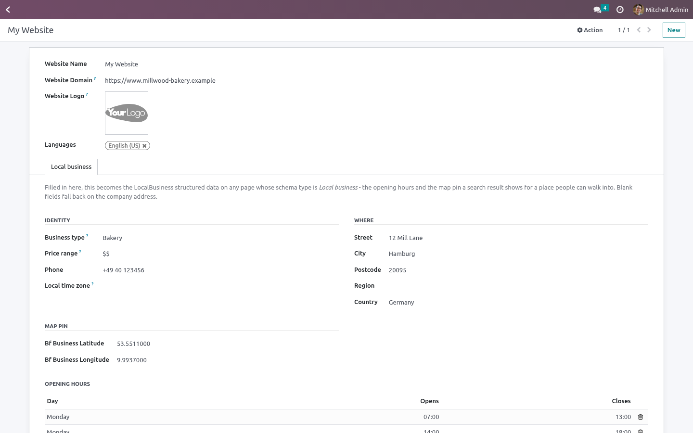
Task: Show the Business type help tooltip icon
Action: coord(87,236)
